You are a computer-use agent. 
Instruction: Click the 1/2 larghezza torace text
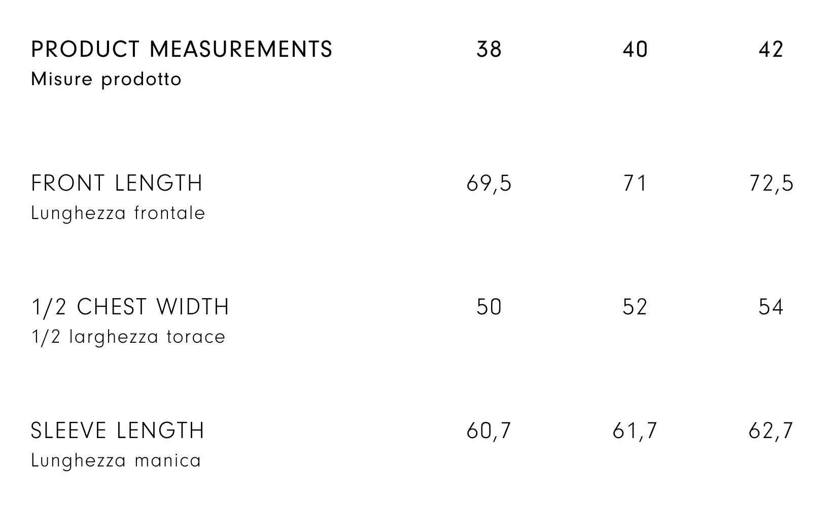pyautogui.click(x=128, y=337)
